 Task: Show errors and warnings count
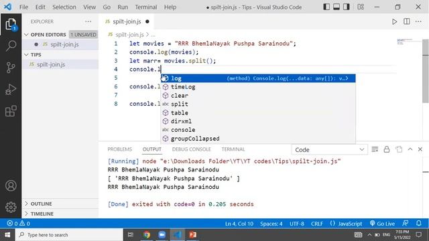tap(18, 224)
